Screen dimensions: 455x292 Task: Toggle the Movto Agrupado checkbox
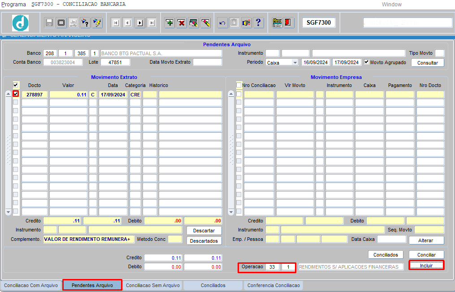tap(367, 62)
